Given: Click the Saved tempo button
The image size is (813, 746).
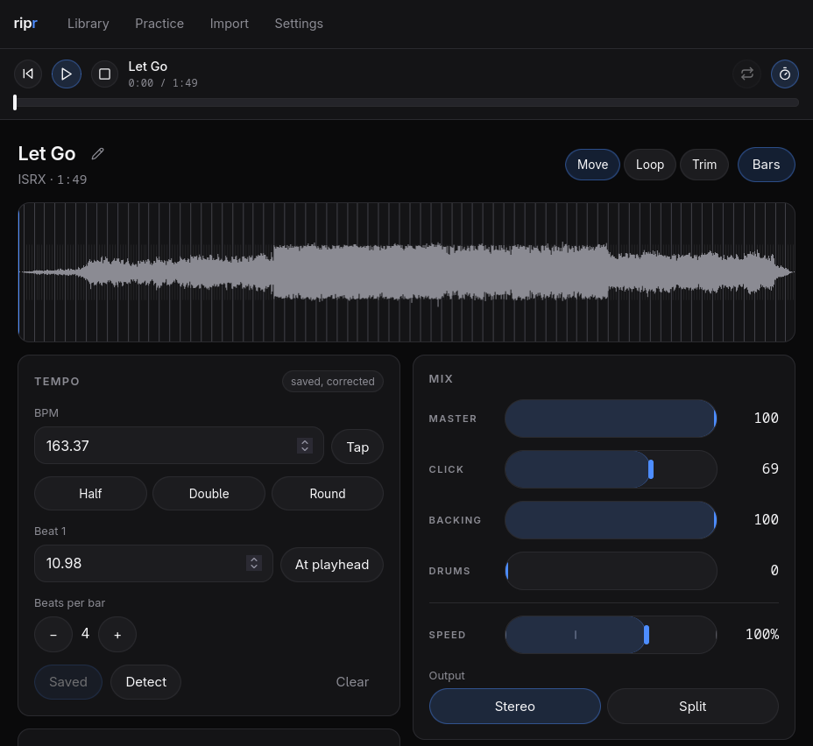Looking at the screenshot, I should click(x=68, y=682).
